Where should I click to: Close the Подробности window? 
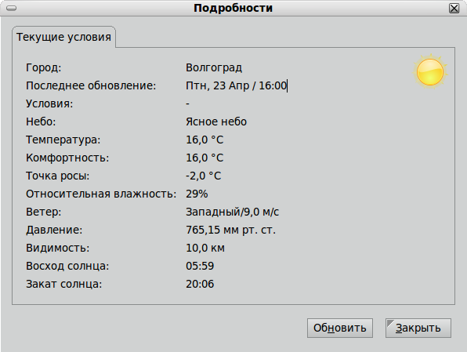[454, 8]
